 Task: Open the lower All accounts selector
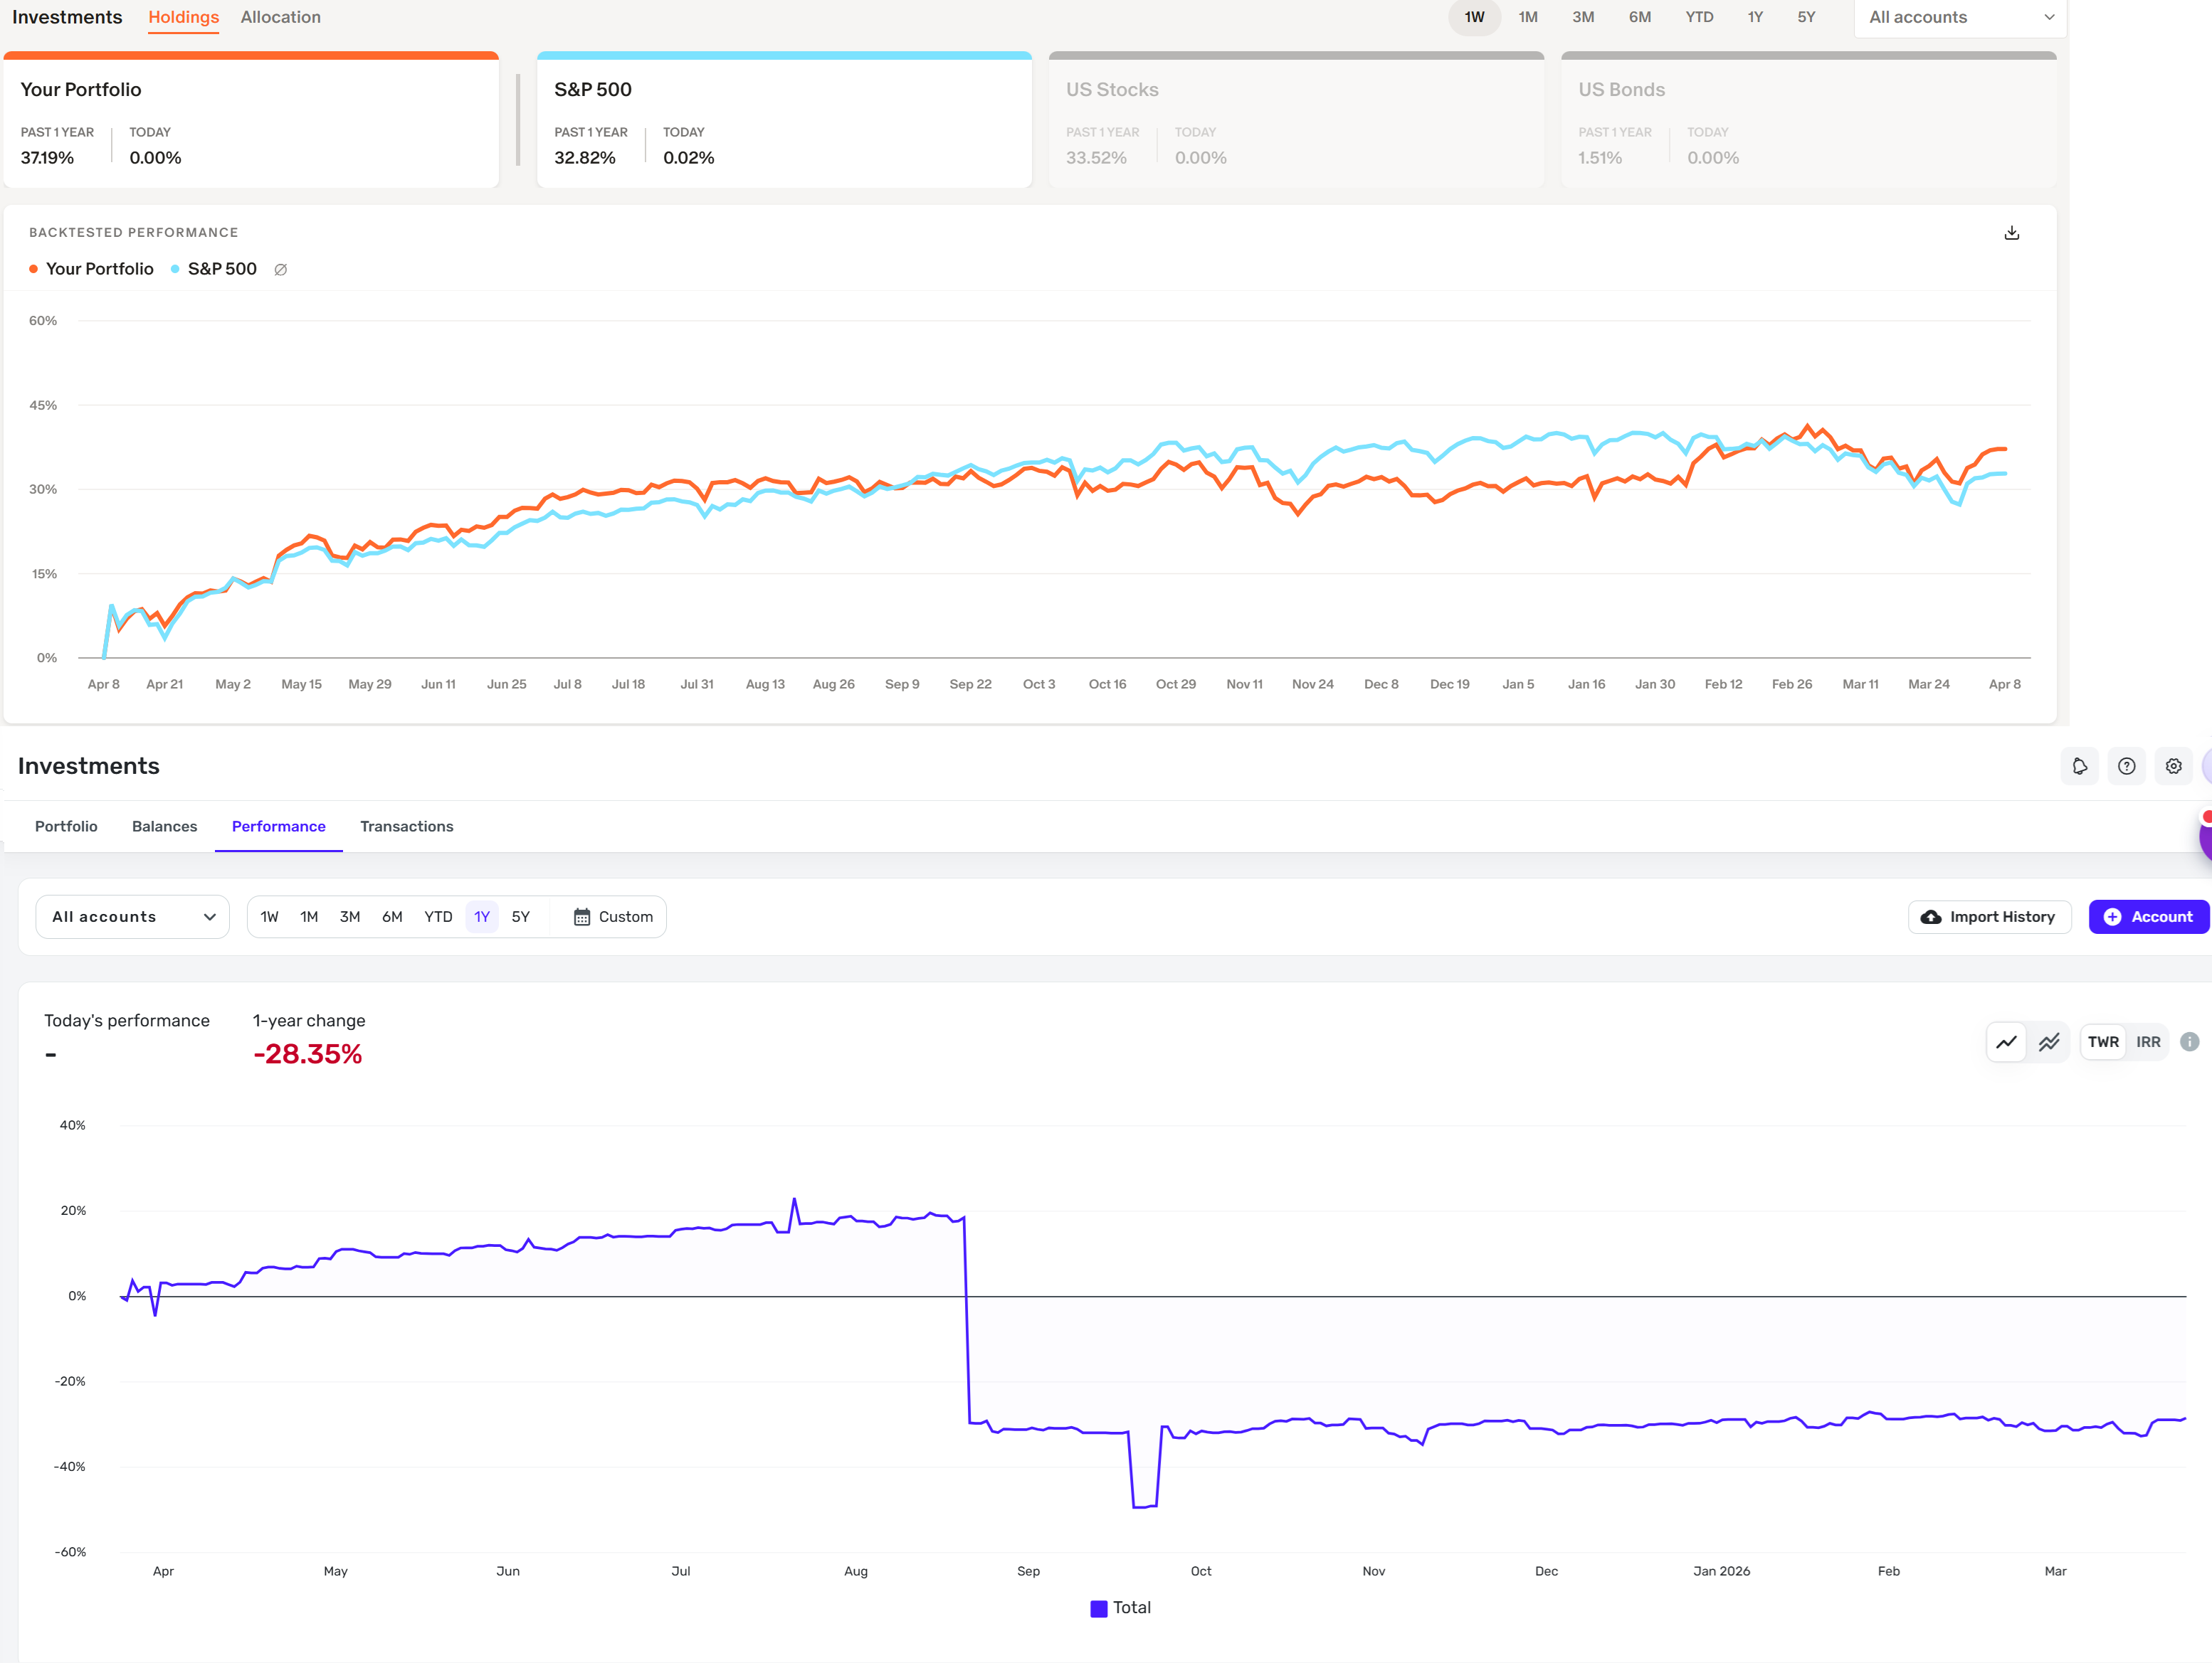coord(133,918)
